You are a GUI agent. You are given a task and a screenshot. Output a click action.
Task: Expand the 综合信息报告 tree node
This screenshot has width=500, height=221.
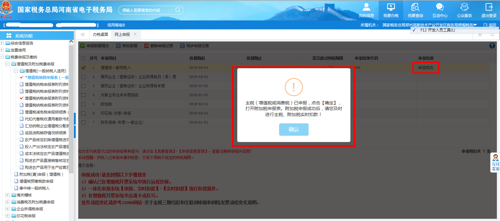(2, 43)
